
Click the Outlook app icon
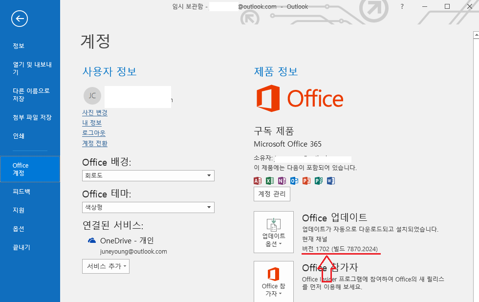tap(294, 181)
